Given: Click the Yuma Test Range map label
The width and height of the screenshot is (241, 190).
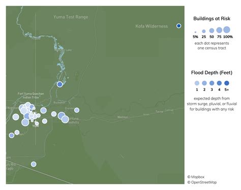Looking at the screenshot, I should 71,17.
